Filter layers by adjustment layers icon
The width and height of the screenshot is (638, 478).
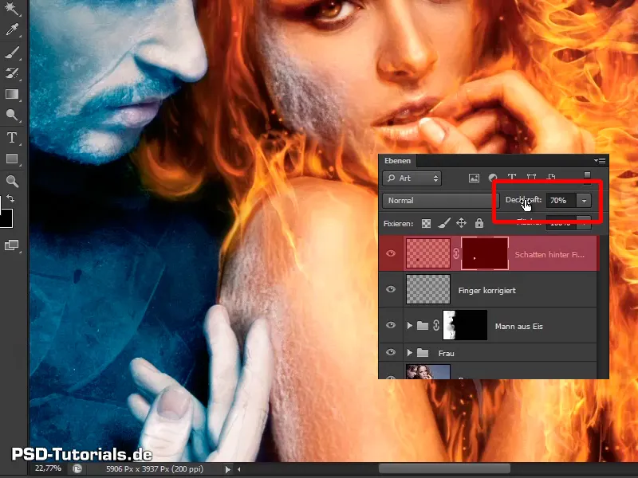[493, 178]
